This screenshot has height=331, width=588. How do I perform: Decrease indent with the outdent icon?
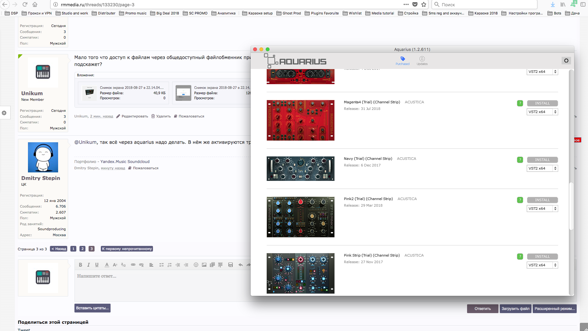coord(178,265)
